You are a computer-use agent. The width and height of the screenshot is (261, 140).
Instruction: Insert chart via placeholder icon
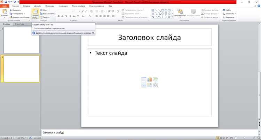pyautogui.click(x=150, y=79)
